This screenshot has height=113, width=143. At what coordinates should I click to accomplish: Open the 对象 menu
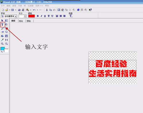point(20,6)
